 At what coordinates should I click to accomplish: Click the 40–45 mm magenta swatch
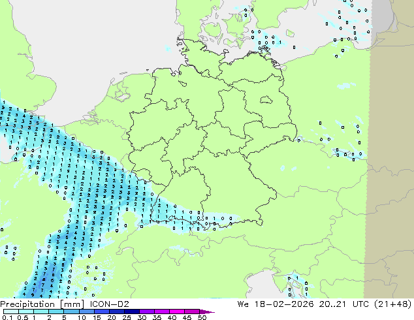(x=176, y=312)
